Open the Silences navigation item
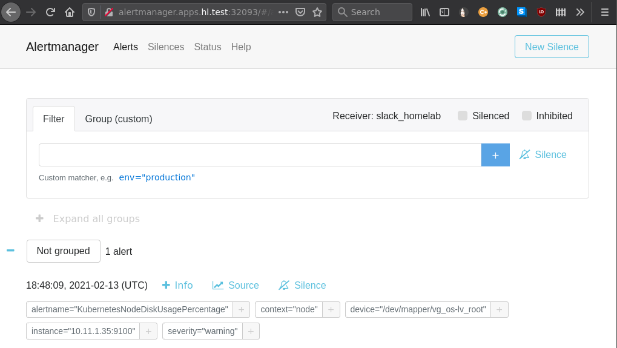The width and height of the screenshot is (617, 348). pos(166,47)
